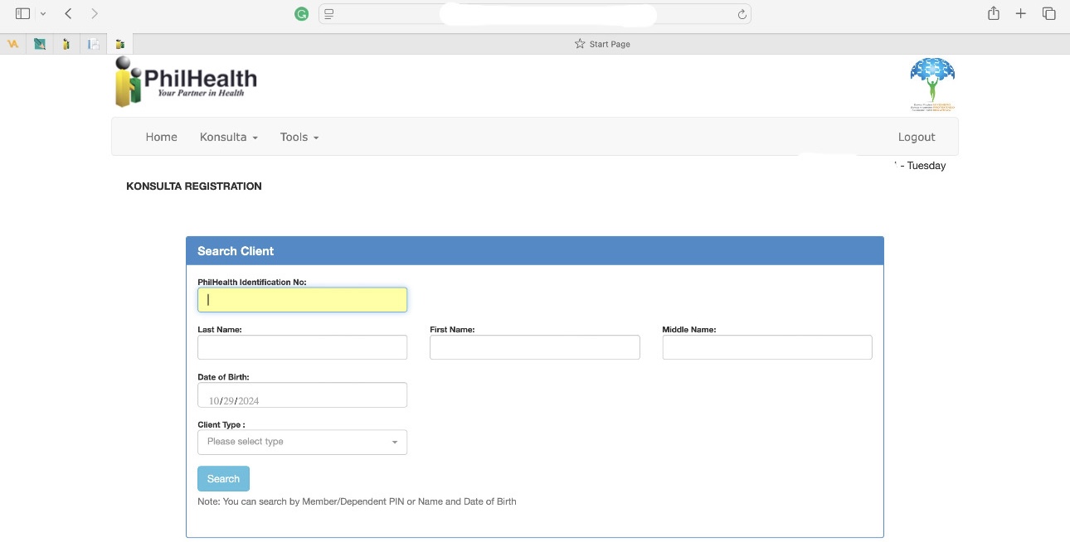Expand the Client Type dropdown
The height and width of the screenshot is (542, 1070).
pyautogui.click(x=302, y=442)
